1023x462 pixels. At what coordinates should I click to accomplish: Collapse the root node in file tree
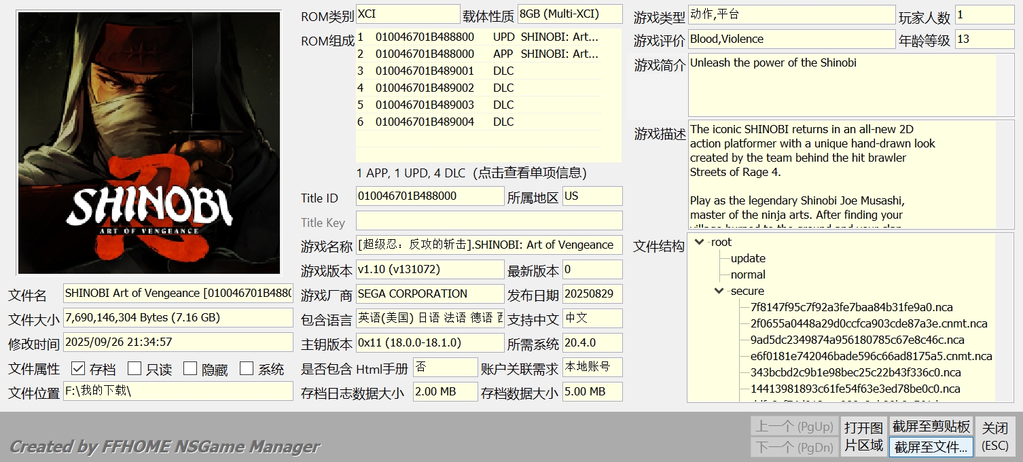point(699,242)
